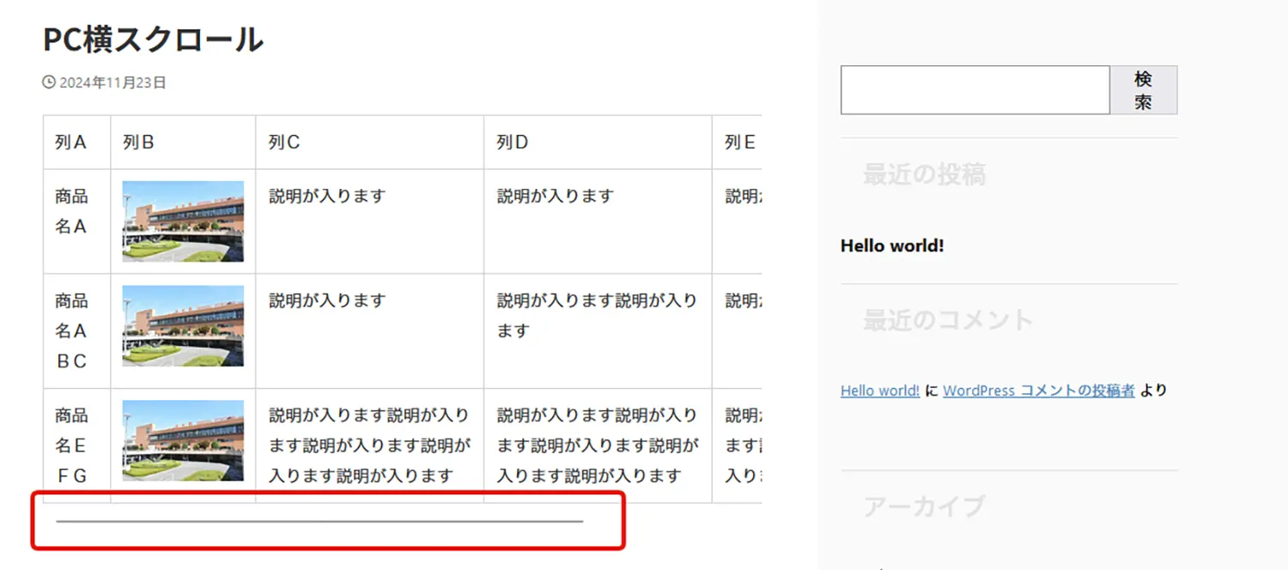Screen dimensions: 1288x570
Task: Click the "Hello world!" link under recent comments
Action: tap(878, 391)
